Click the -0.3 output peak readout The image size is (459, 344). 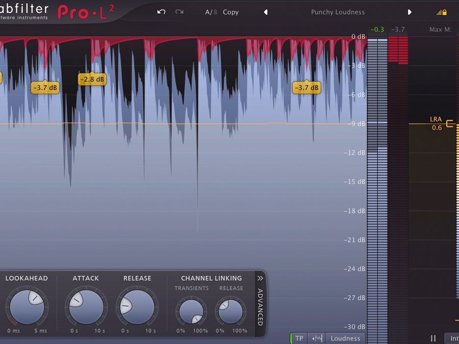(x=377, y=30)
